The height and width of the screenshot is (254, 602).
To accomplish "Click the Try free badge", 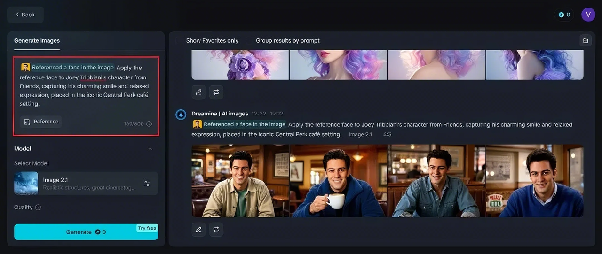I will pos(147,228).
